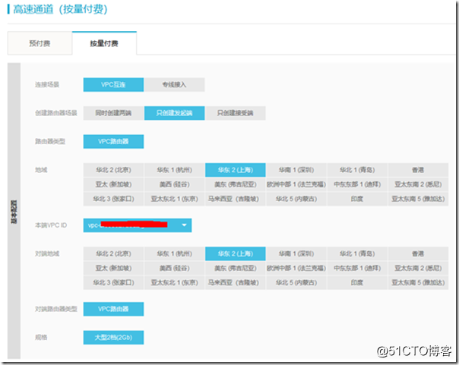Set 对端地域 to 马来西亚 (吉隆坡)
459x365 pixels.
(236, 283)
